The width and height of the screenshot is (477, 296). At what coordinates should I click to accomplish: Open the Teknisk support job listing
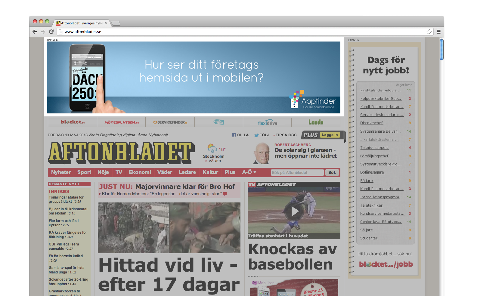point(374,148)
